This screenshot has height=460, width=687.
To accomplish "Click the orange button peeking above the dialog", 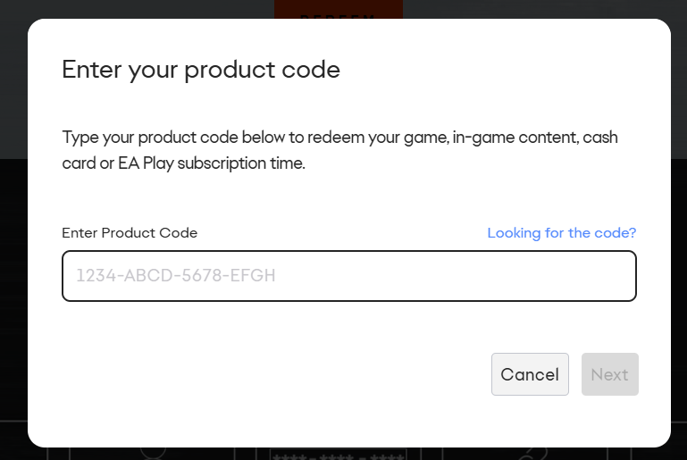I will pyautogui.click(x=339, y=10).
